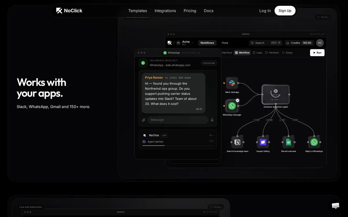
Task: Select the Workflows tab in the app window
Action: pos(207,43)
